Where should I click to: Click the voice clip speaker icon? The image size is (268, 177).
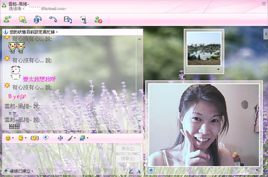pyautogui.click(x=46, y=138)
